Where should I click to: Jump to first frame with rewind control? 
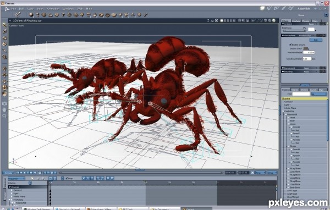[x=18, y=173]
